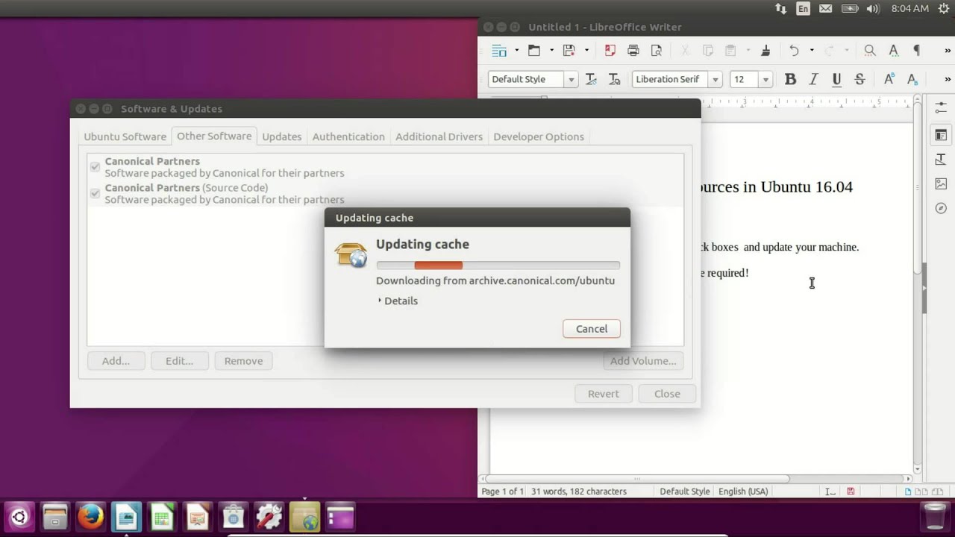This screenshot has height=537, width=955.
Task: Apply Underline formatting in Writer
Action: coord(836,79)
